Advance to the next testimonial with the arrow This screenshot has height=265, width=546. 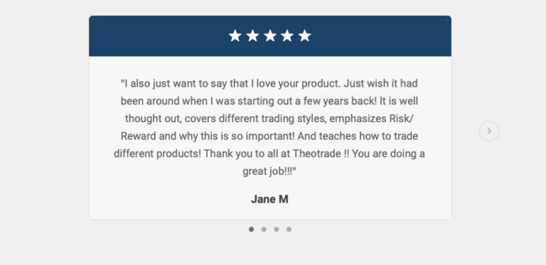point(489,131)
